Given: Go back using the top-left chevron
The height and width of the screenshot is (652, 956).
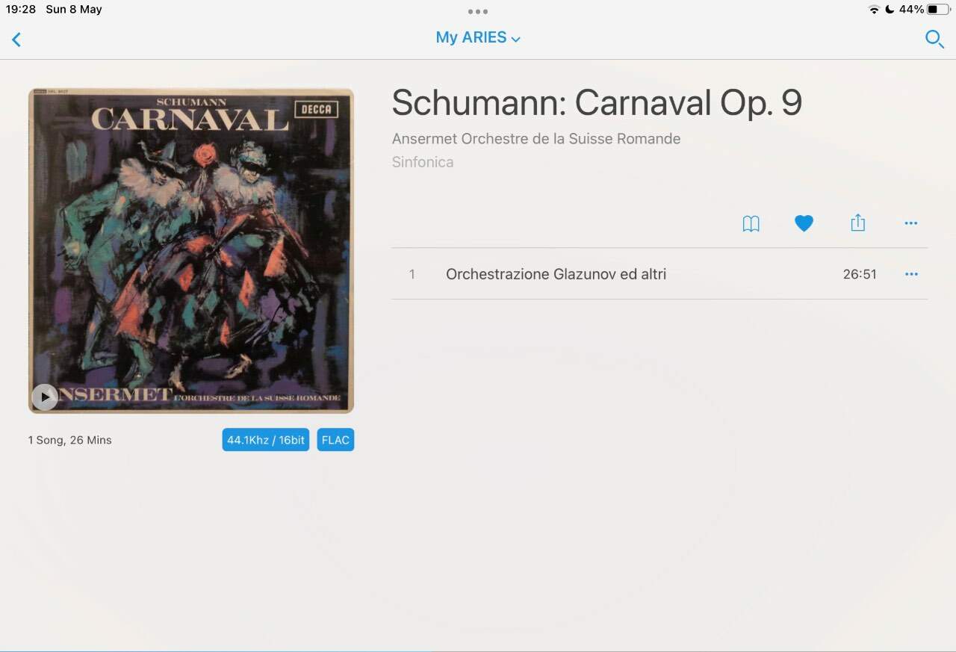Looking at the screenshot, I should coord(16,40).
